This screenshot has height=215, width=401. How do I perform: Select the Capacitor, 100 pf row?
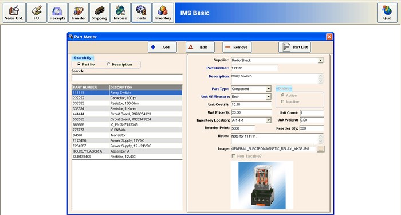click(x=127, y=98)
